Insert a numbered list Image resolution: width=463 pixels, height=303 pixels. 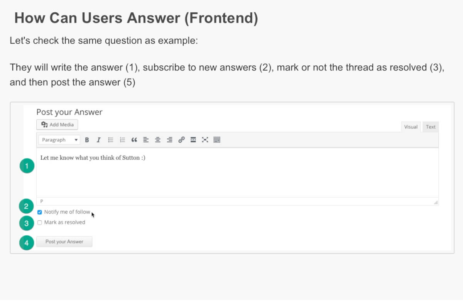pos(123,140)
